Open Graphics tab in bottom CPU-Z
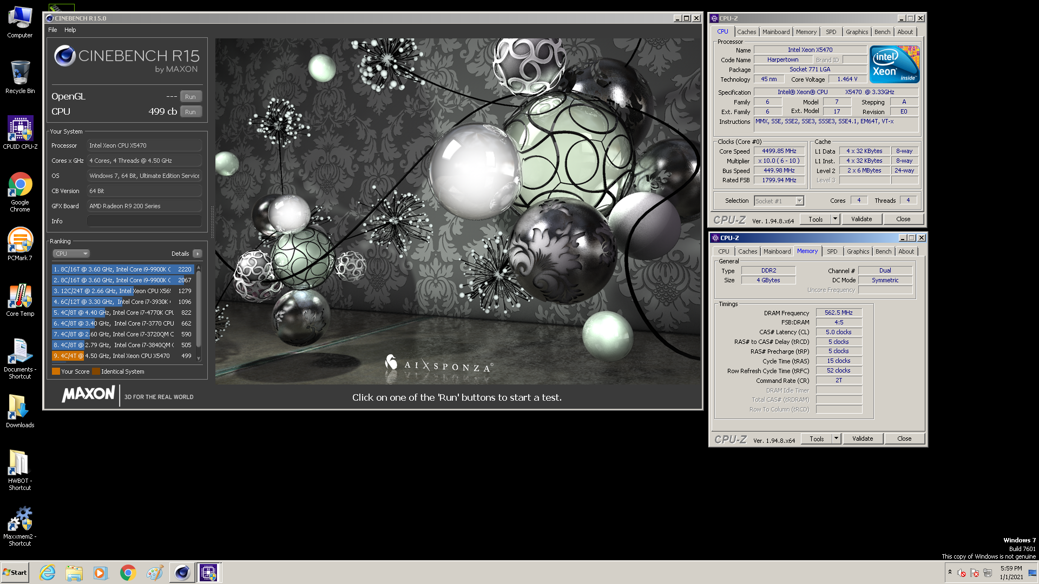 858,251
